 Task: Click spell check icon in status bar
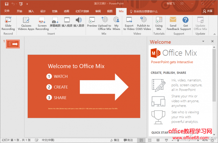pos(37,140)
